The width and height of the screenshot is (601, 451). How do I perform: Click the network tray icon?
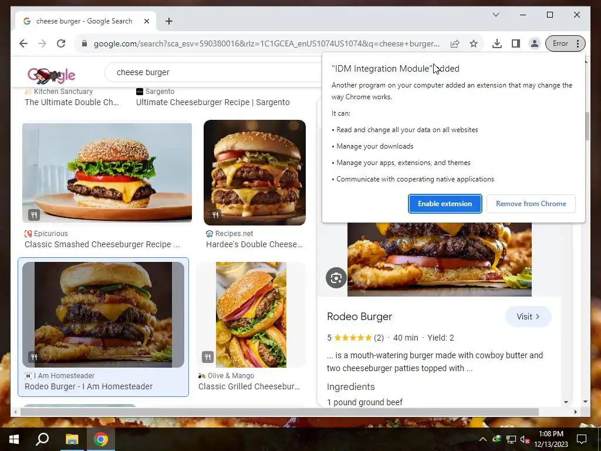click(x=511, y=439)
